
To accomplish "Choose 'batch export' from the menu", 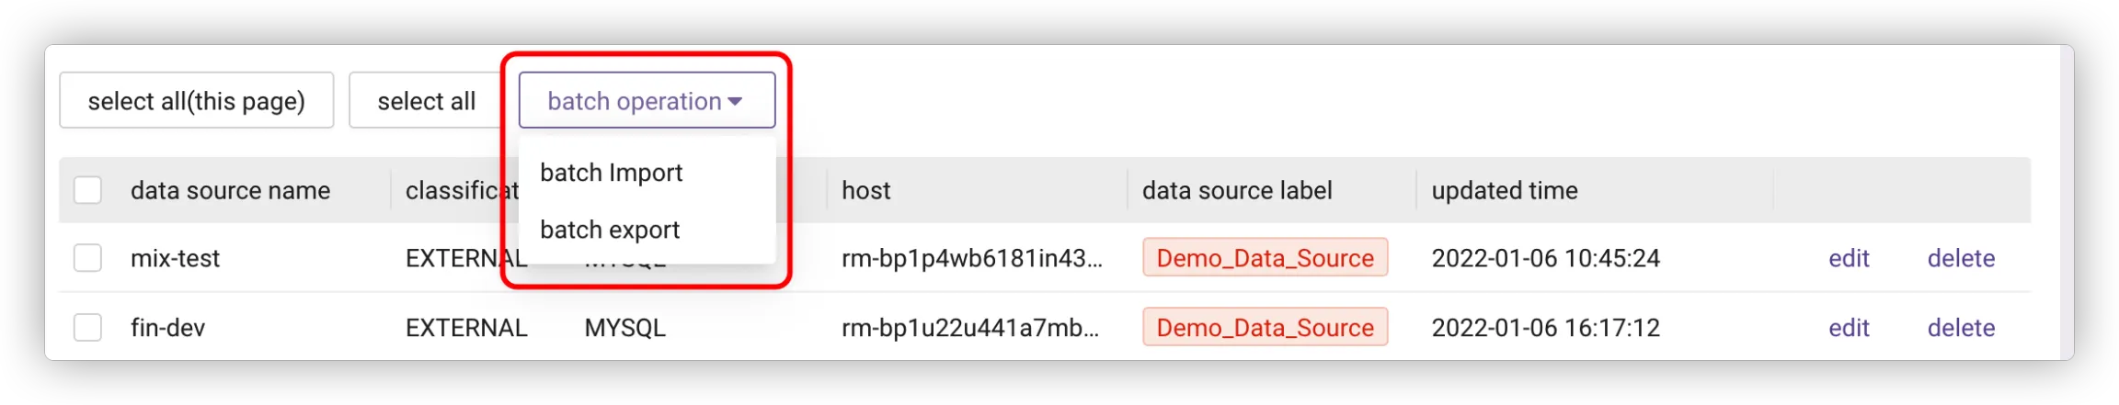I will point(610,230).
